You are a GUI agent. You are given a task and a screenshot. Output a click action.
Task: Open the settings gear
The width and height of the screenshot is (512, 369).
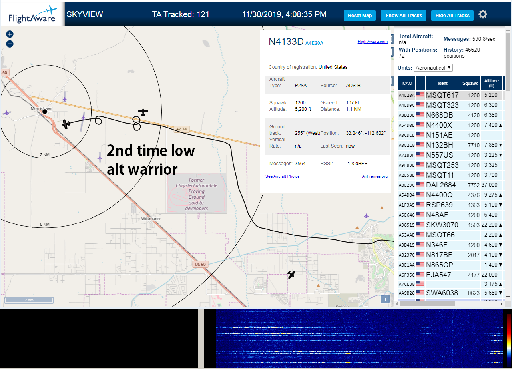coord(483,14)
